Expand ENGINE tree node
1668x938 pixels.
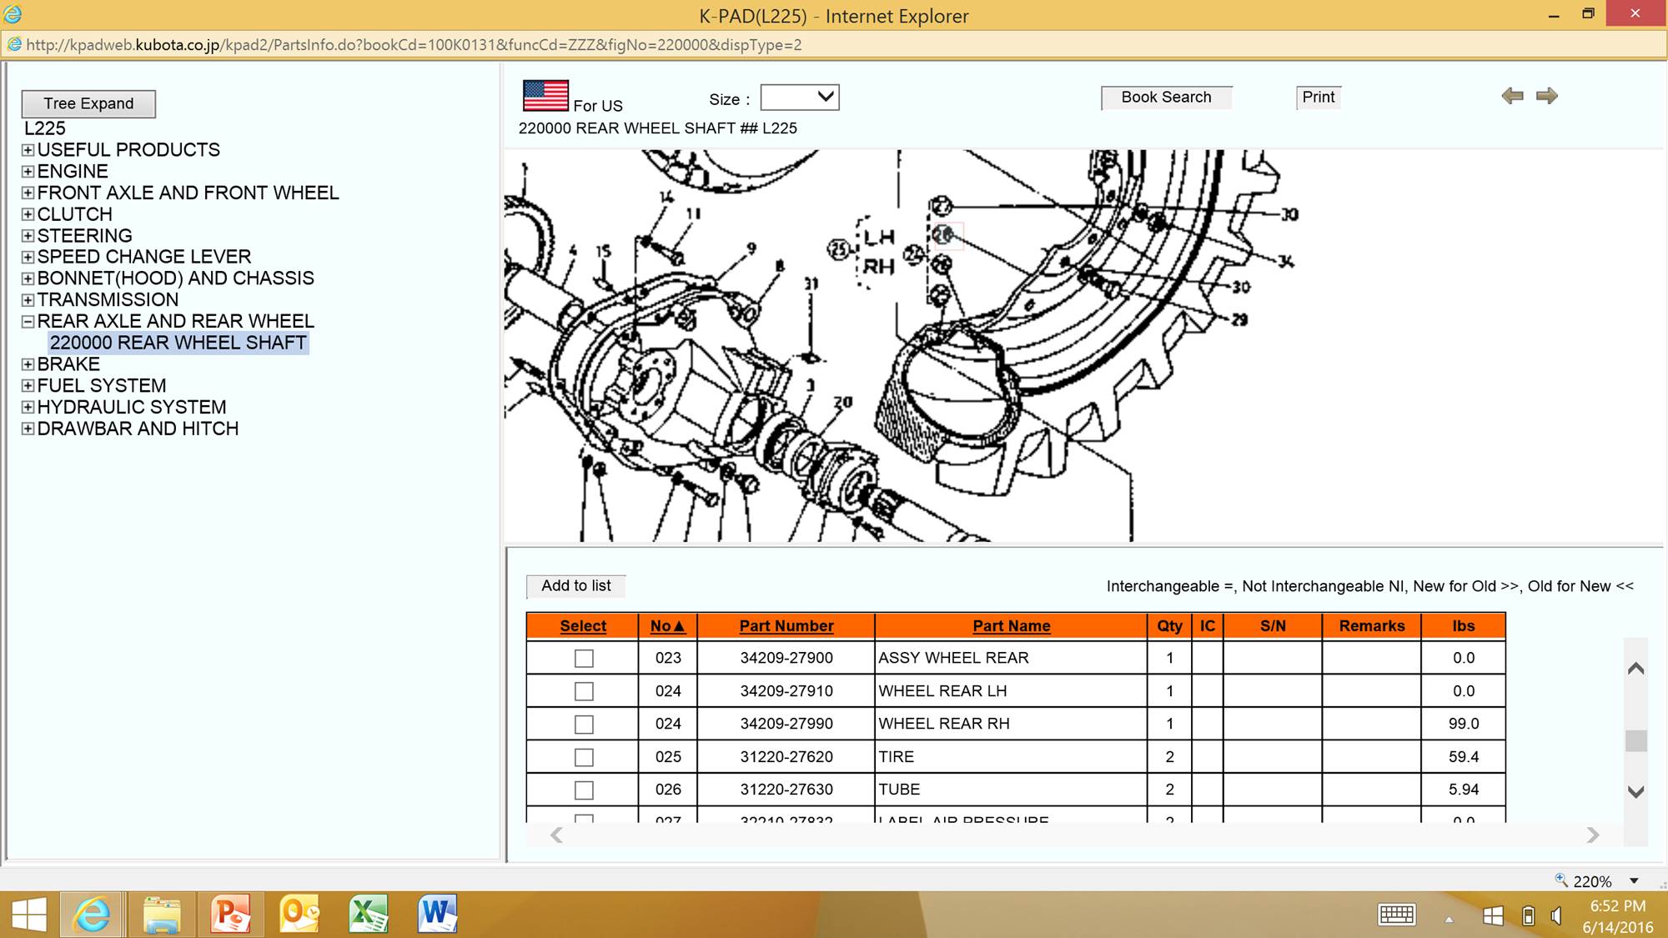pyautogui.click(x=28, y=172)
